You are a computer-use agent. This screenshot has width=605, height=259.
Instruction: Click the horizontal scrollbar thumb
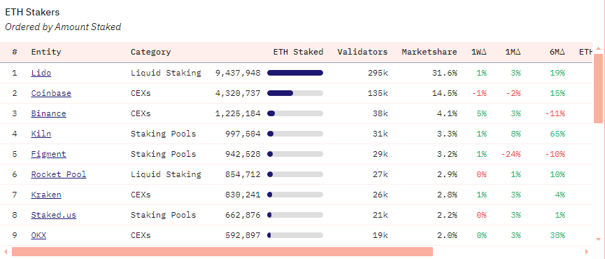point(222,252)
